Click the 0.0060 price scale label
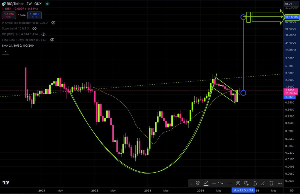The image size is (300, 194). coord(290,174)
